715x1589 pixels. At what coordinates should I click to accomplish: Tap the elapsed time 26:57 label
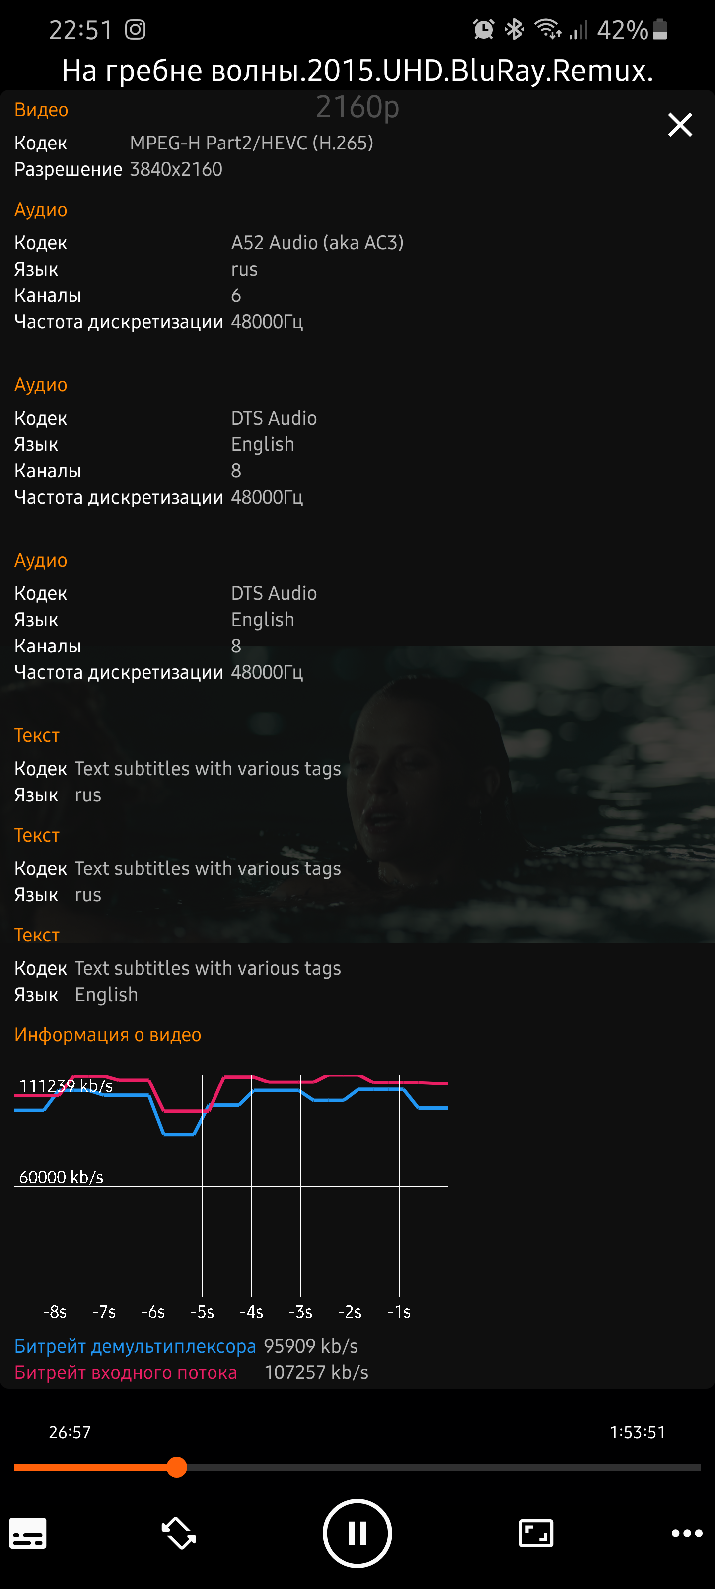click(x=70, y=1432)
